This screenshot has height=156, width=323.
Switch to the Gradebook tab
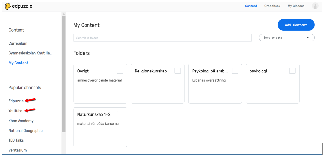tap(272, 6)
